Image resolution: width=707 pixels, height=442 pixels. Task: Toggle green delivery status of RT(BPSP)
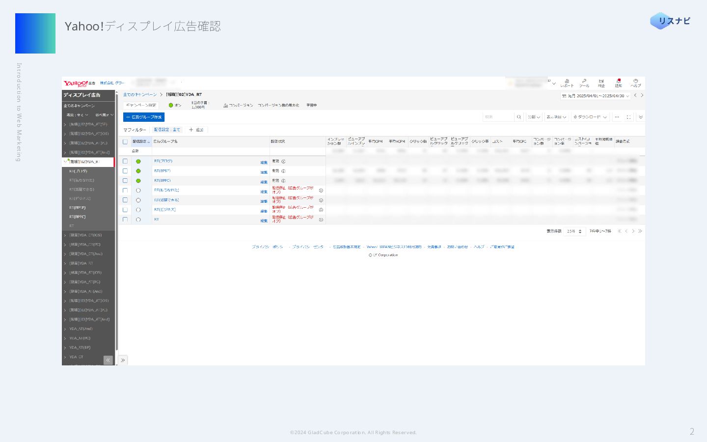(x=138, y=171)
